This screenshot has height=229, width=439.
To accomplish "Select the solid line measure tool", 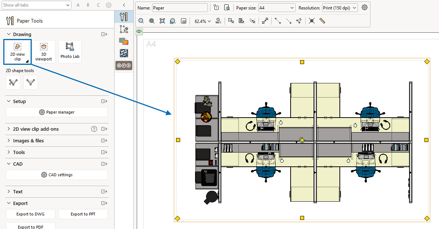I will click(x=278, y=21).
